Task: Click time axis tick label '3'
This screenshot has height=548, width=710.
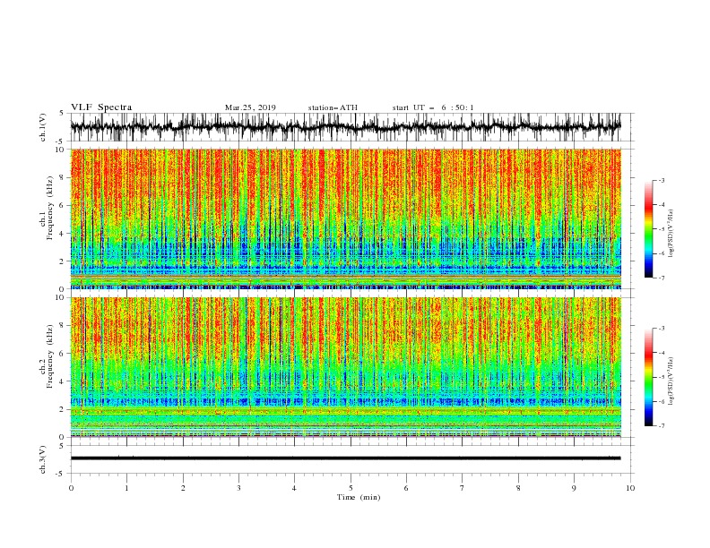Action: (x=238, y=488)
